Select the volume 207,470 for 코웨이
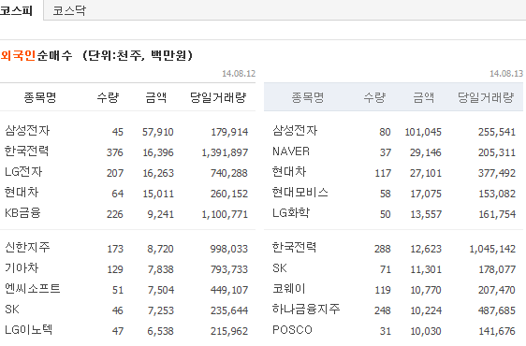The height and width of the screenshot is (346, 526). (x=497, y=290)
